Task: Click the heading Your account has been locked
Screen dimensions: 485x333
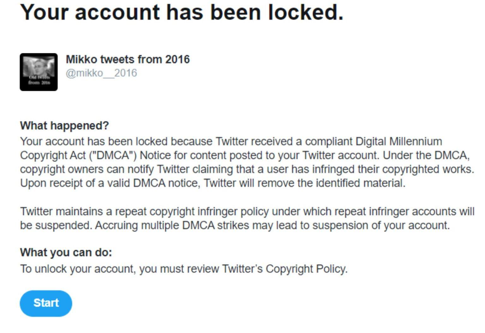Action: click(181, 13)
